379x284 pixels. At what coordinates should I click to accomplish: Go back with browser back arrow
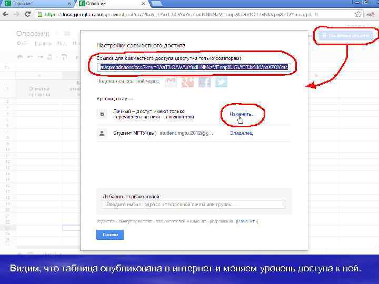5,14
